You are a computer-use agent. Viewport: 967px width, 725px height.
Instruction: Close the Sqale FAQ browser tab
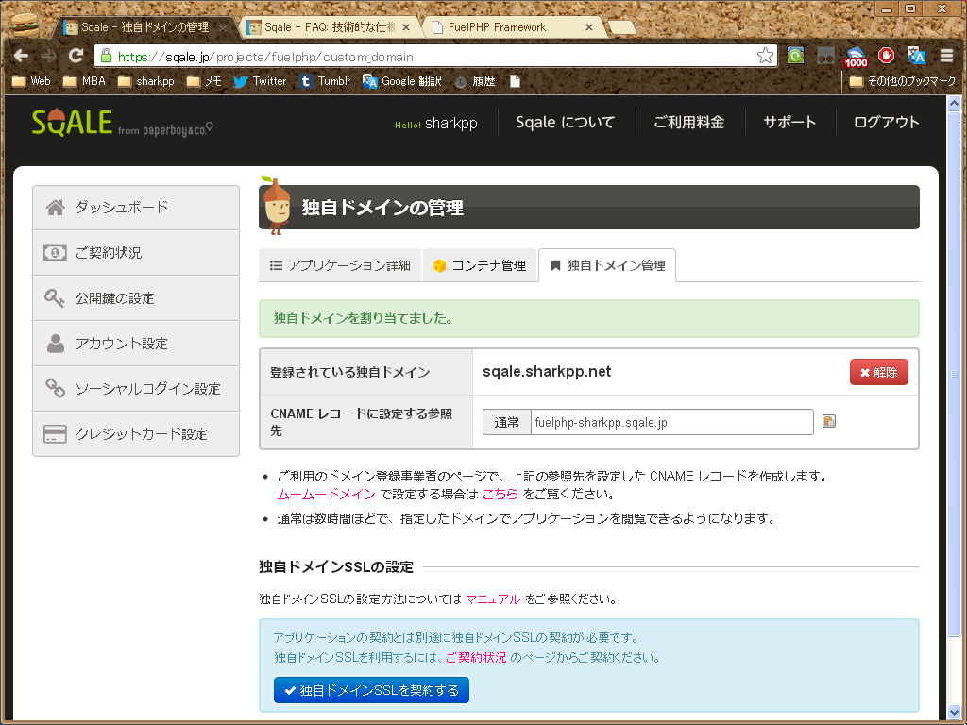[x=406, y=27]
